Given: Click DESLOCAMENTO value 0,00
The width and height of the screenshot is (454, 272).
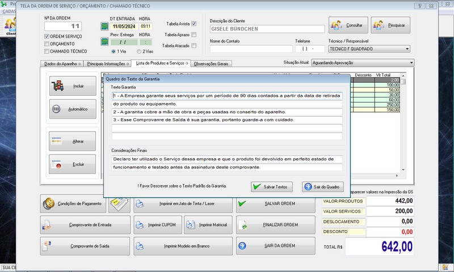Looking at the screenshot, I should tap(390, 222).
